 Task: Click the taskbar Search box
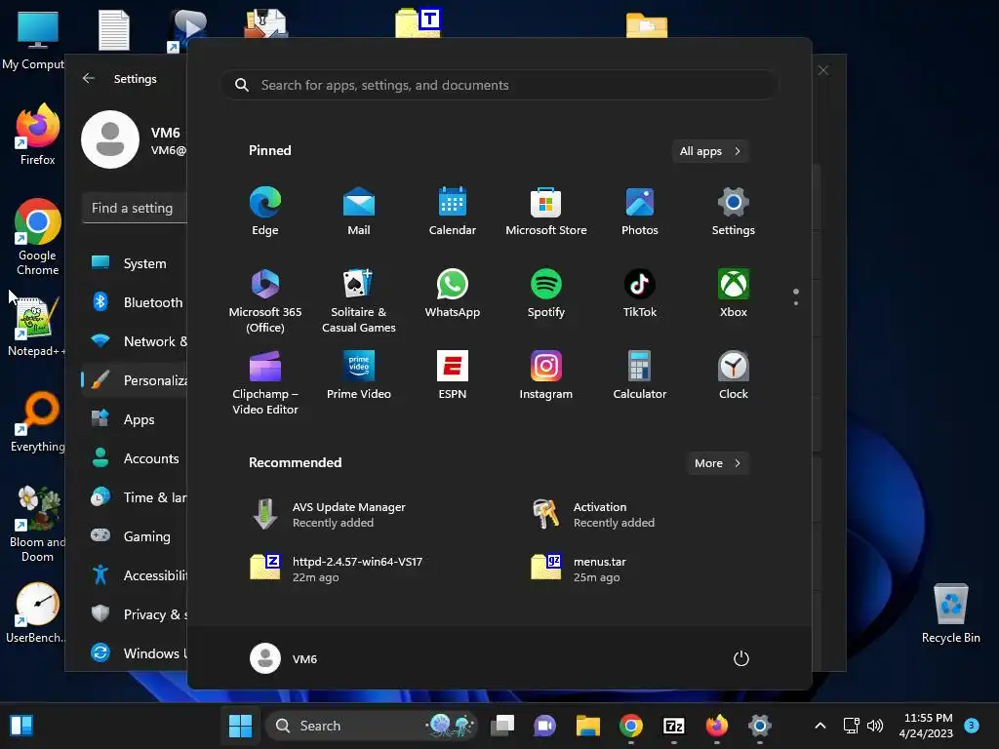tap(371, 726)
